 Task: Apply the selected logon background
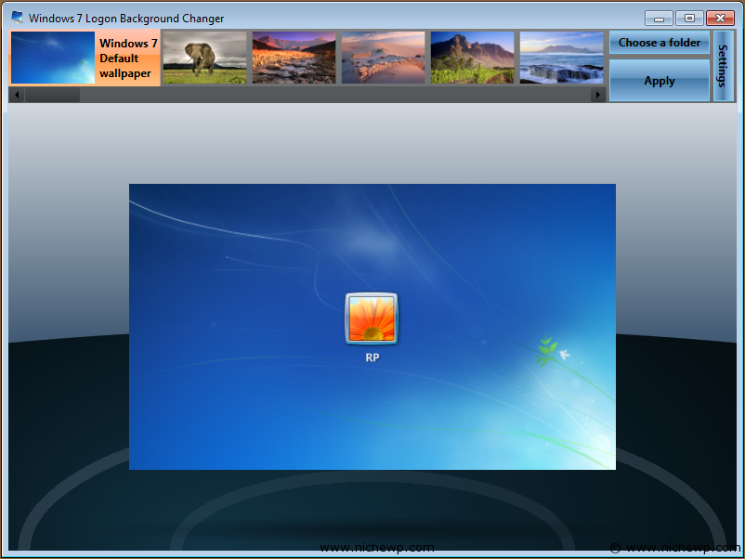click(660, 80)
